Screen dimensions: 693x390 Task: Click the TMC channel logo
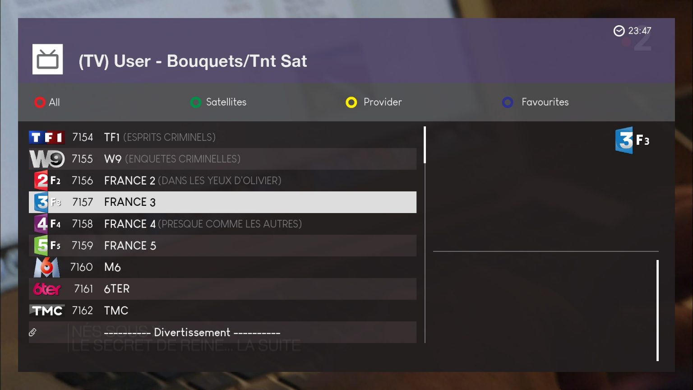click(x=47, y=311)
